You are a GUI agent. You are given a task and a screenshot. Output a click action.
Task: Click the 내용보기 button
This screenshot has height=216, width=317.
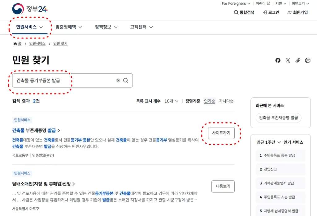tap(223, 186)
